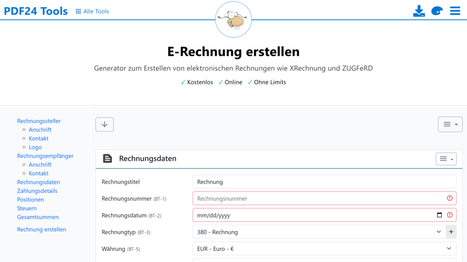This screenshot has width=467, height=262.
Task: Click the PDF24 Tools home link
Action: [36, 11]
